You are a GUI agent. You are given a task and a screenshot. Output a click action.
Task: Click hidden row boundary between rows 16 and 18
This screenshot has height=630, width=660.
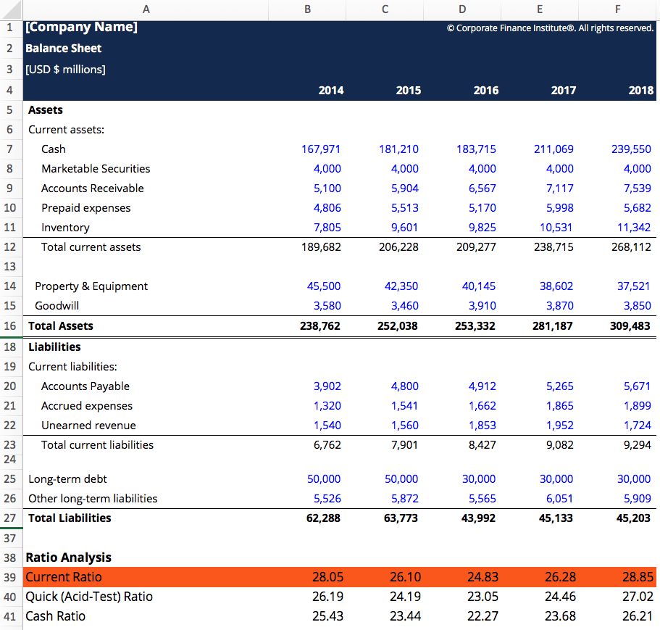(10, 336)
